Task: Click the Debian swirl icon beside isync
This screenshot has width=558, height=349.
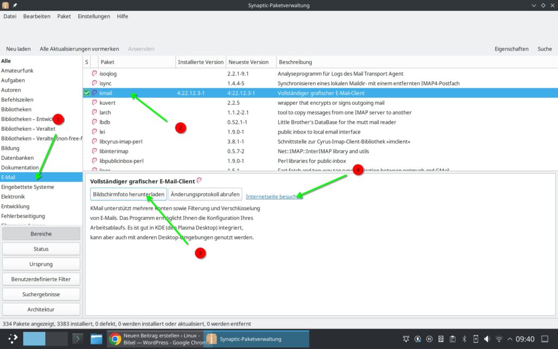Action: point(94,83)
